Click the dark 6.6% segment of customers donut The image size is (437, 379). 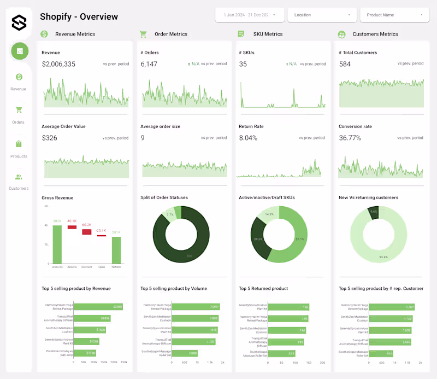[x=374, y=212]
